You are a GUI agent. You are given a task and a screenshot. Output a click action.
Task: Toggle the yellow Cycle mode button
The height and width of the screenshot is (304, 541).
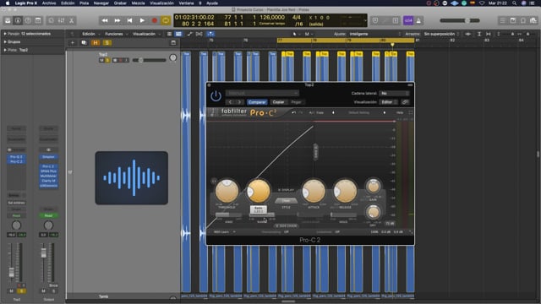tap(166, 20)
